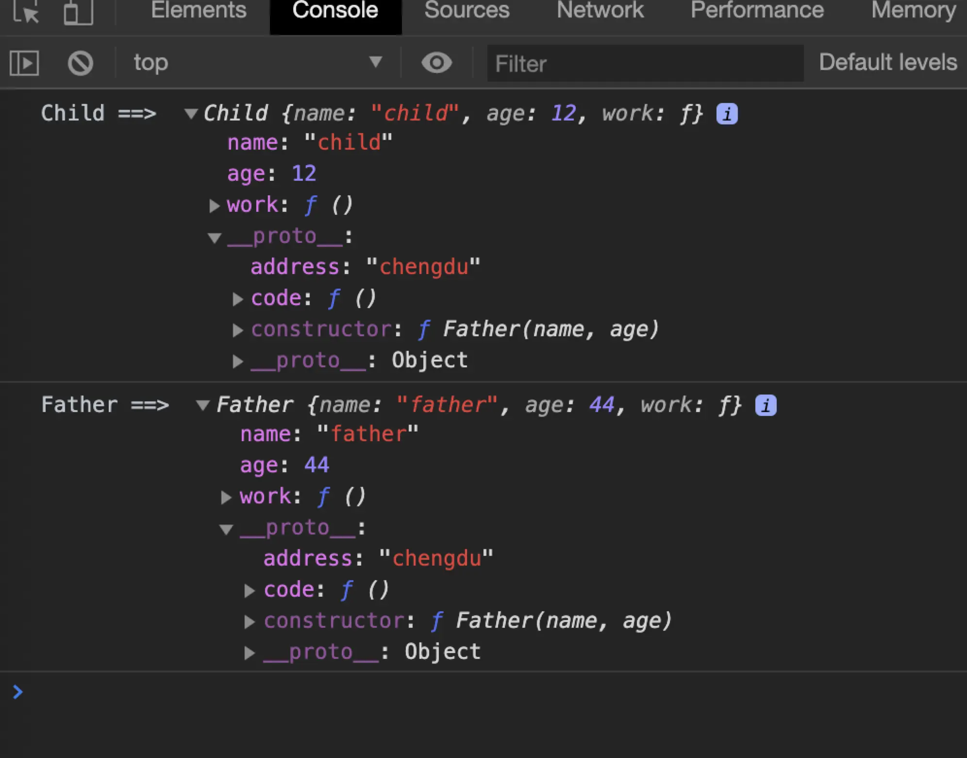This screenshot has width=967, height=758.
Task: Click the eye live expression icon
Action: (436, 63)
